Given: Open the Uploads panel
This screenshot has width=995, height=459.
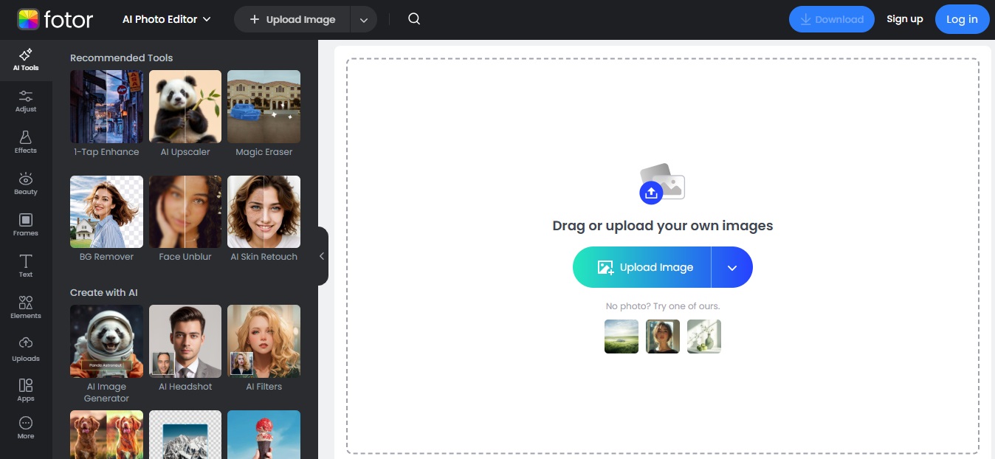Looking at the screenshot, I should pyautogui.click(x=26, y=350).
